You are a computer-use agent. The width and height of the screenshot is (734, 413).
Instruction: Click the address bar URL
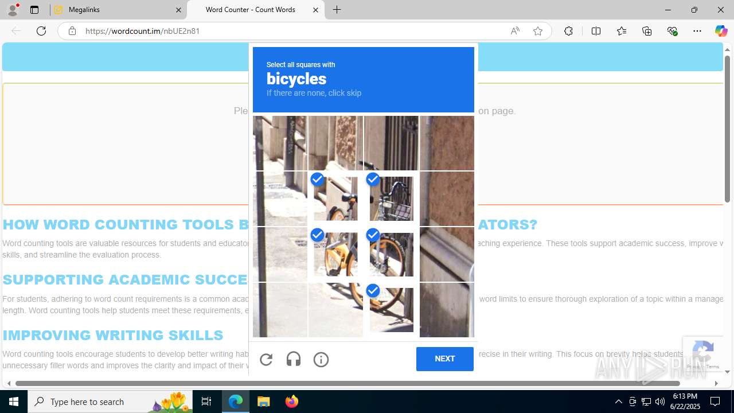coord(142,31)
